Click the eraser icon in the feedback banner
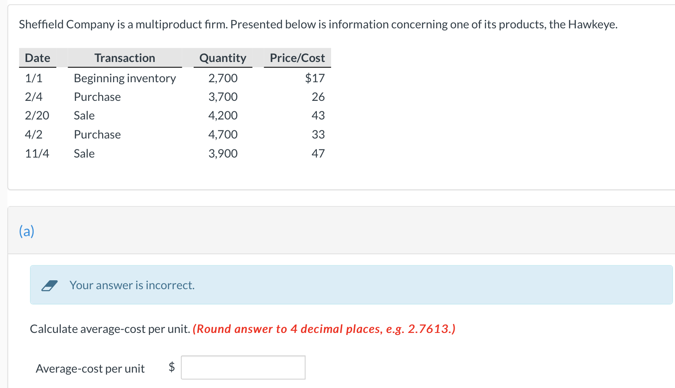 (x=49, y=286)
